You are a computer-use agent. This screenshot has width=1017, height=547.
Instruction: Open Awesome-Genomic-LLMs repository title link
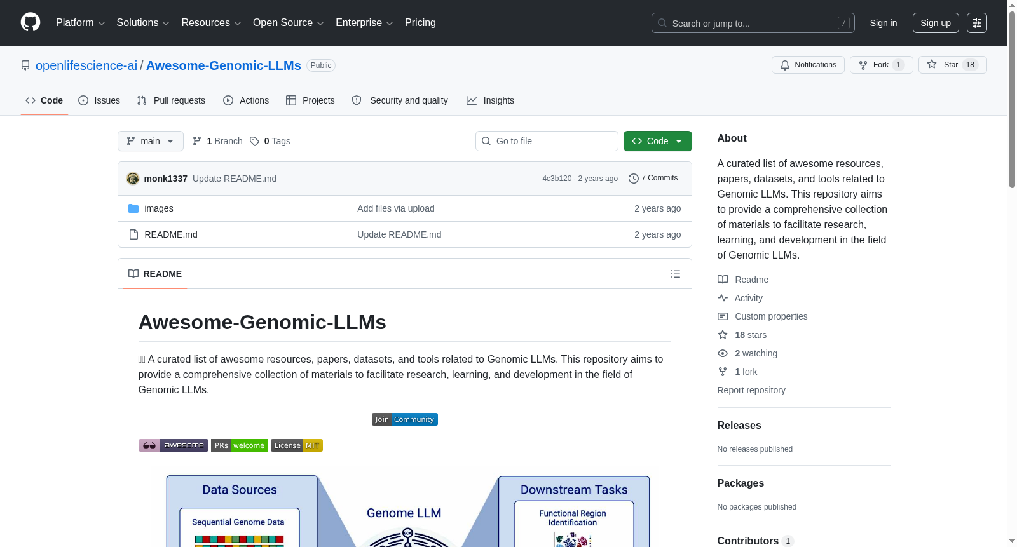pyautogui.click(x=224, y=65)
